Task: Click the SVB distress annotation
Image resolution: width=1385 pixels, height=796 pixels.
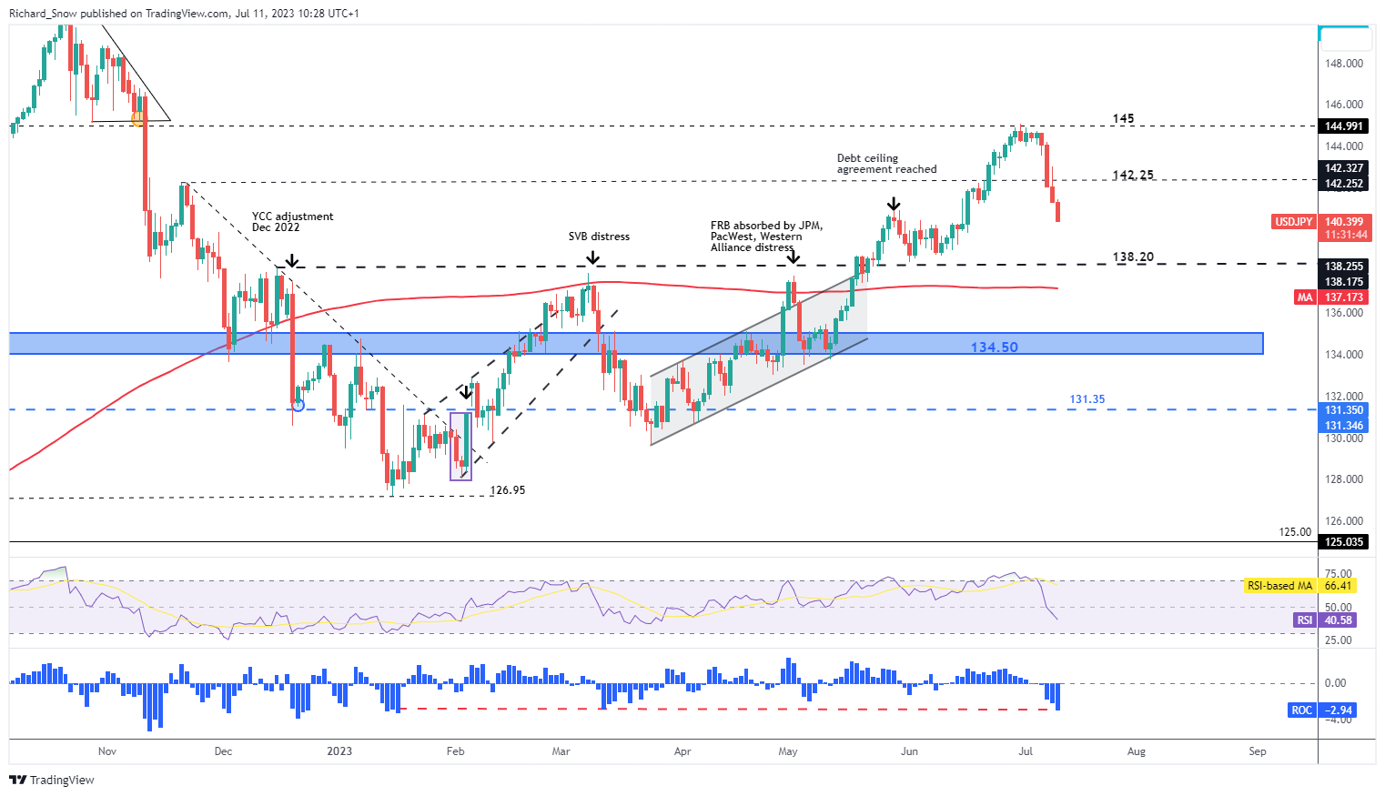Action: [x=599, y=237]
